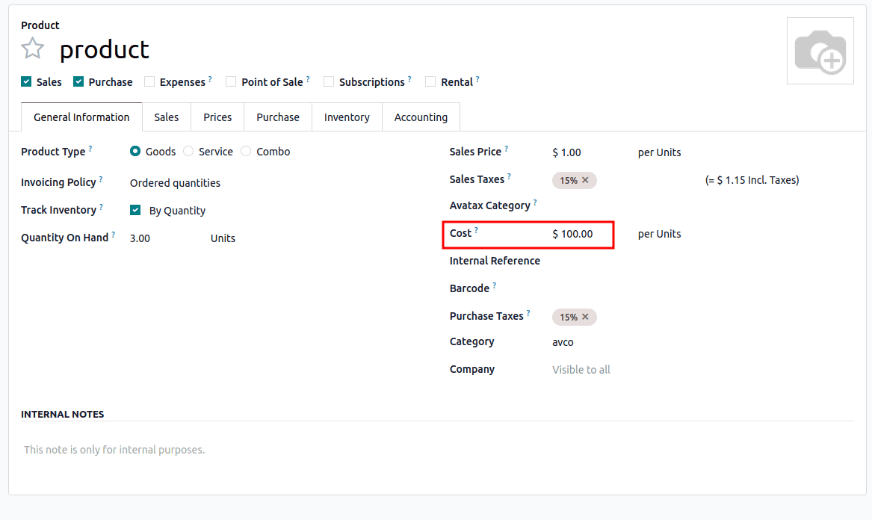The image size is (872, 520).
Task: Switch to the Purchase tab
Action: coord(278,117)
